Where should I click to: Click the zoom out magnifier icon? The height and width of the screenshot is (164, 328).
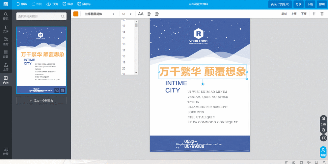pyautogui.click(x=323, y=130)
